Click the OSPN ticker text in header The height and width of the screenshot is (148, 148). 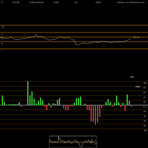(98, 2)
